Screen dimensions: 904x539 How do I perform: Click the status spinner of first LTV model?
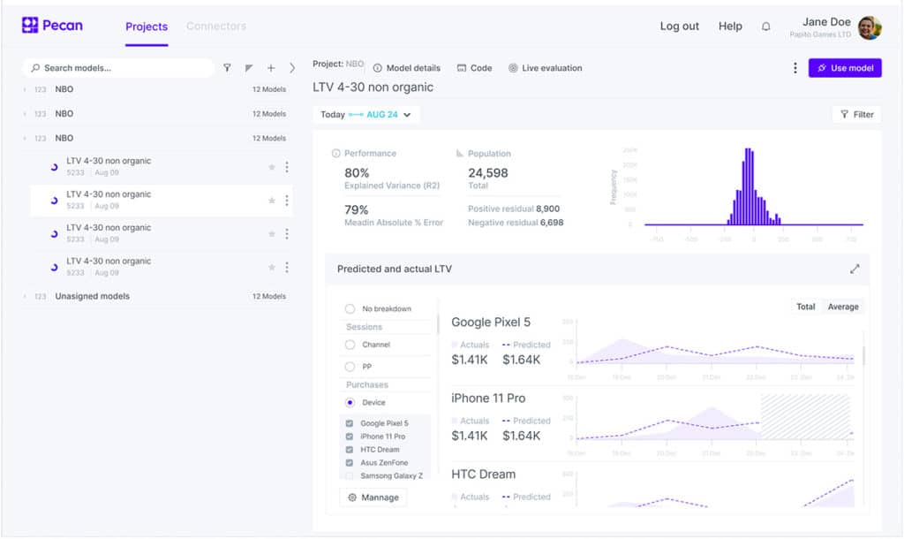tap(54, 167)
